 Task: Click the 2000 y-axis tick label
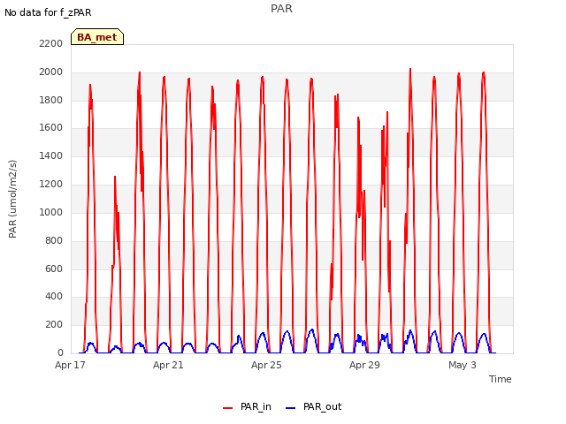[51, 72]
